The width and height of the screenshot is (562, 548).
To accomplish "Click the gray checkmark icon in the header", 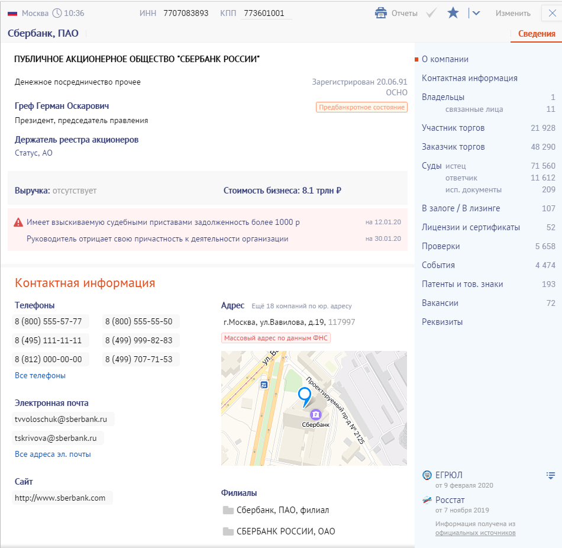I will 431,13.
